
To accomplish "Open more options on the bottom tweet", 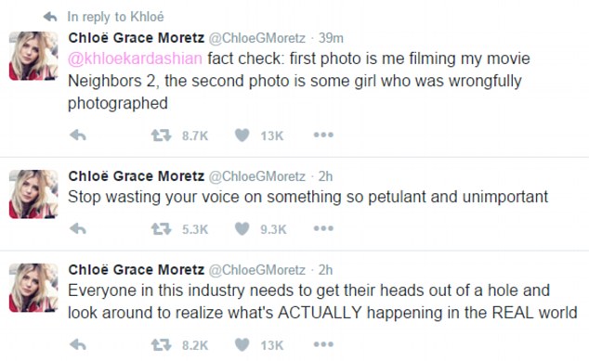I will (323, 344).
